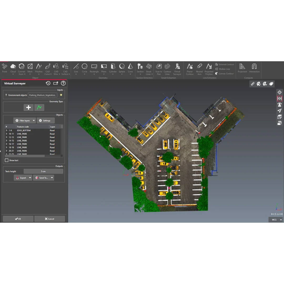Enable the Show text checkbox
This screenshot has width=284, height=284.
(7, 160)
